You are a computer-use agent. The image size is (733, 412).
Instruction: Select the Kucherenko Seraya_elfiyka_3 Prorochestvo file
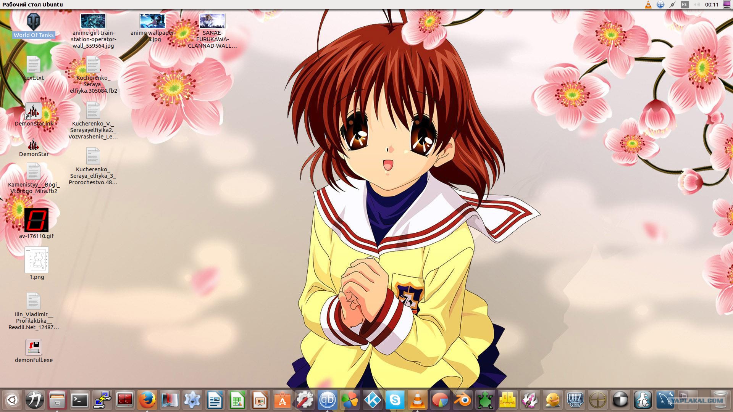[x=93, y=156]
